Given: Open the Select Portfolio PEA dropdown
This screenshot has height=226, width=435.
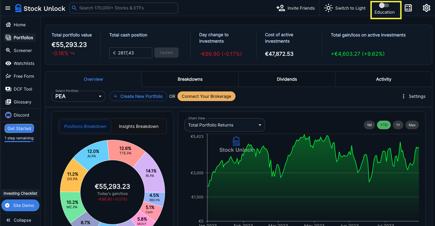Looking at the screenshot, I should 78,96.
